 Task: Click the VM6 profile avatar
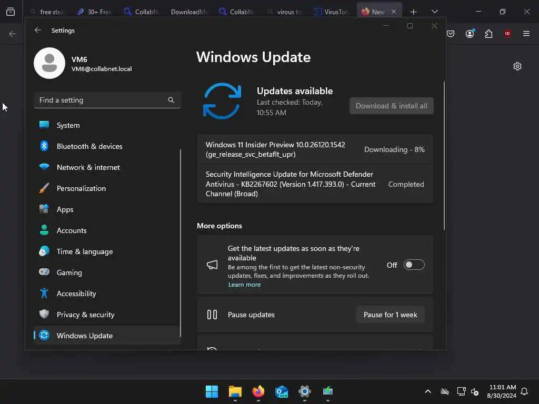[x=49, y=63]
